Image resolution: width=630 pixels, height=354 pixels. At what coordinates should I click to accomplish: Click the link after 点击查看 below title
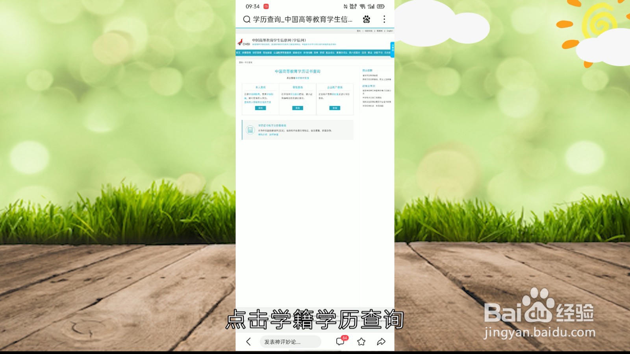(x=302, y=78)
